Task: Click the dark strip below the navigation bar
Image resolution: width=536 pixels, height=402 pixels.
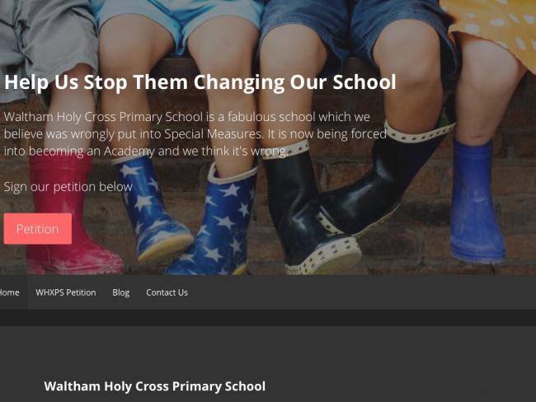Action: [268, 318]
